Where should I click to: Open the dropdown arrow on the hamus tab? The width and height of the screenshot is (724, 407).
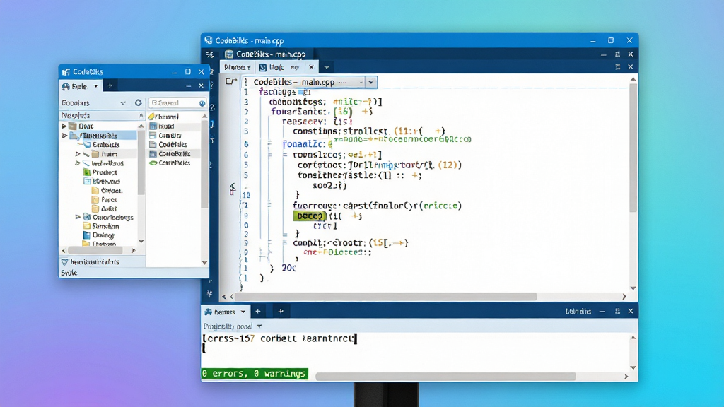[243, 312]
